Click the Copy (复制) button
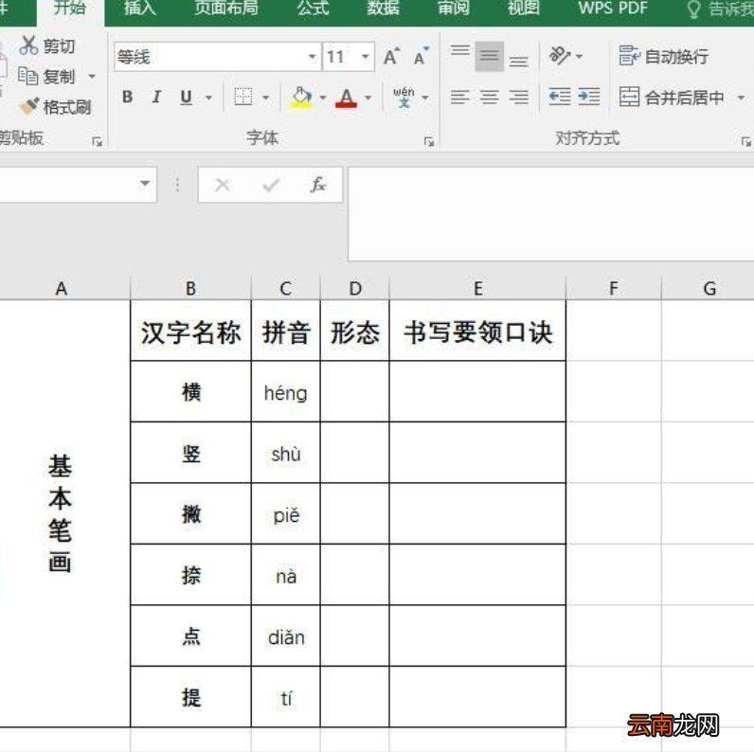 [x=46, y=76]
